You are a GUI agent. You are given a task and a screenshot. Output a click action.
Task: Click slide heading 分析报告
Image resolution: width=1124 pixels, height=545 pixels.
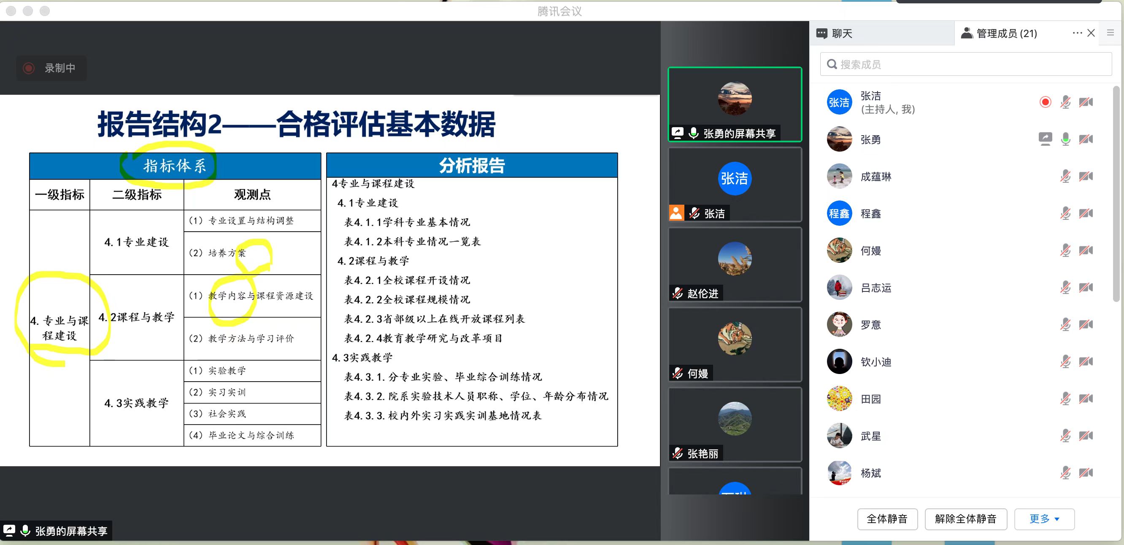coord(472,166)
